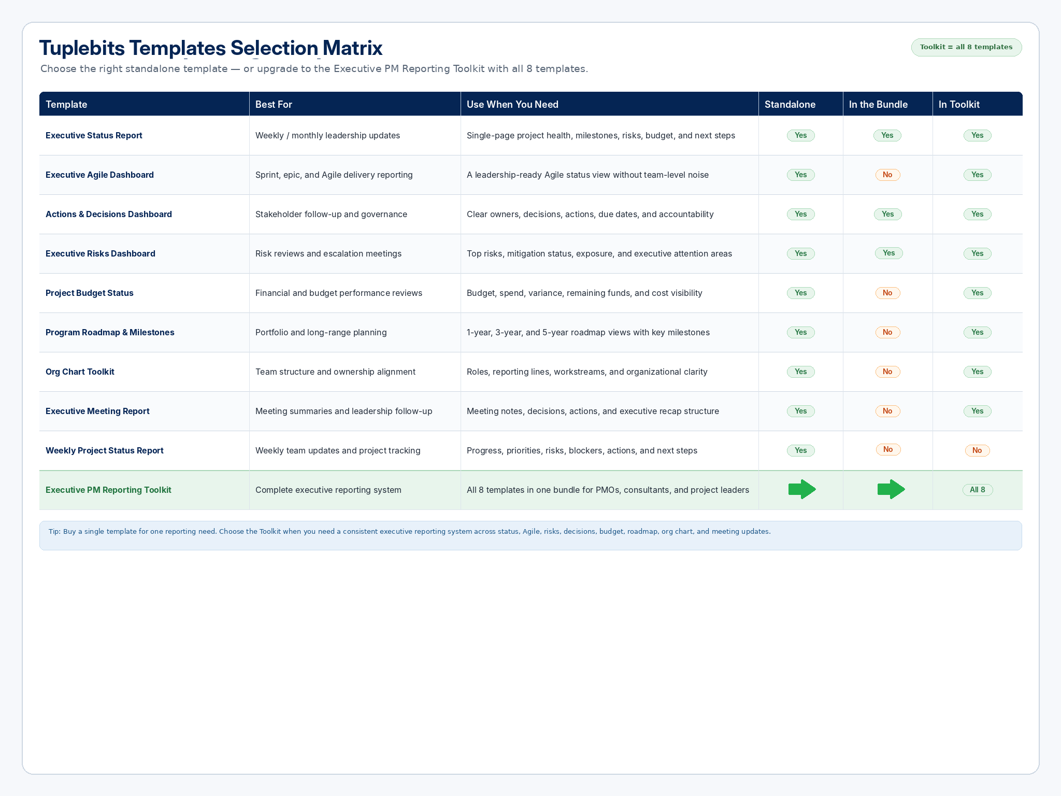This screenshot has width=1061, height=796.
Task: Click the Standalone 'Yes' badge for Weekly Project Status Report
Action: [800, 450]
